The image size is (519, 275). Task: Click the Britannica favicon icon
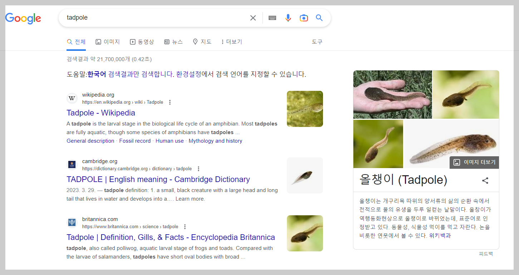(72, 223)
